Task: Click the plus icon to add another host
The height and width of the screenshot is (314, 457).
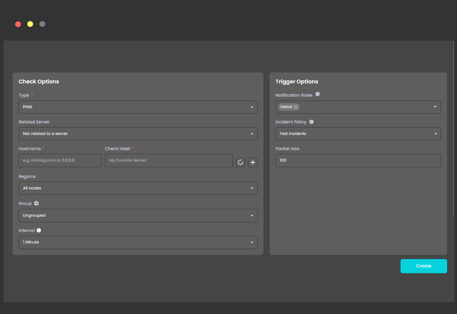Action: tap(253, 163)
